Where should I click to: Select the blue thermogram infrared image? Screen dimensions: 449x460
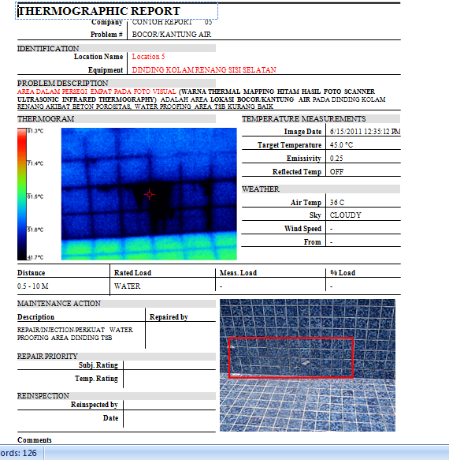click(x=149, y=194)
